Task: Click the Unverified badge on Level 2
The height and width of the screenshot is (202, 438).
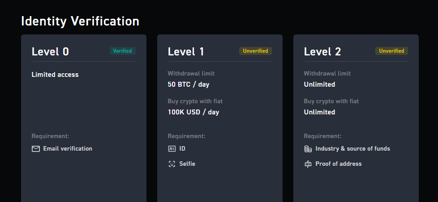Action: [x=391, y=51]
